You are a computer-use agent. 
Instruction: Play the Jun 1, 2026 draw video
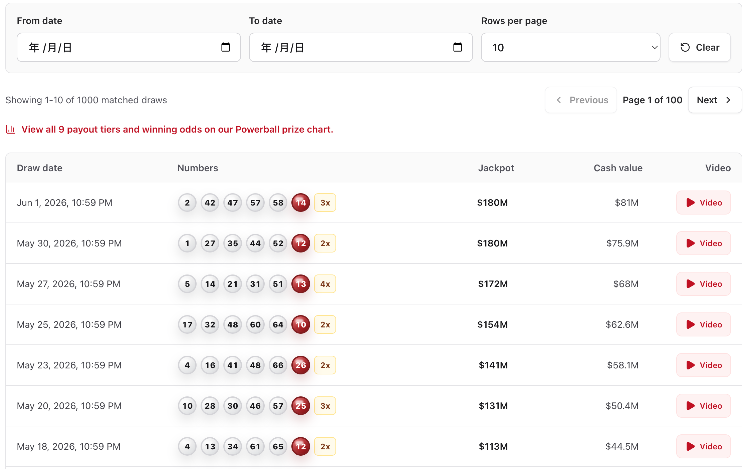pyautogui.click(x=703, y=203)
